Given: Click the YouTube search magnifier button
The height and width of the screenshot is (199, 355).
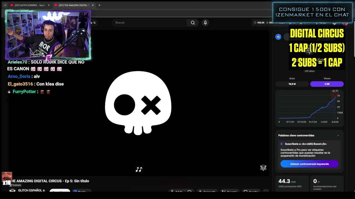Looking at the screenshot, I should [193, 23].
